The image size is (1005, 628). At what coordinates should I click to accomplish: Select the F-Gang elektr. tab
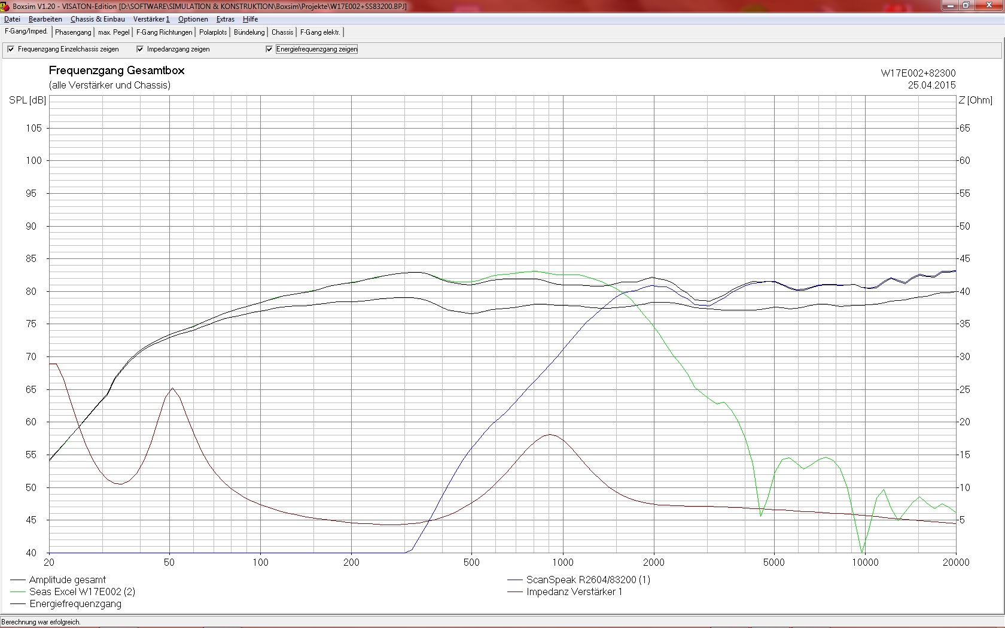[x=320, y=32]
